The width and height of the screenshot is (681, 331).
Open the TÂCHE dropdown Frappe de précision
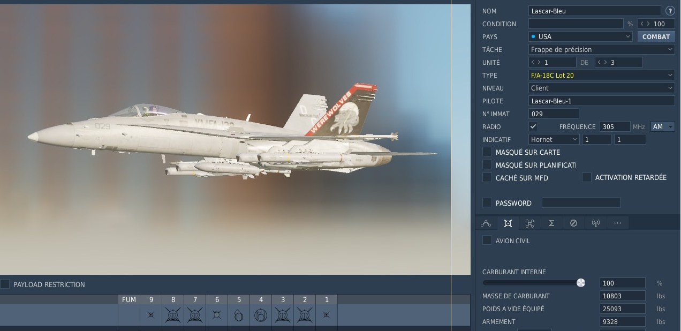click(x=602, y=49)
